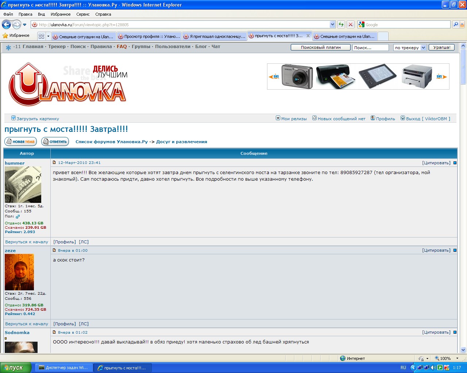Log out via the 'Выход' exit icon

point(402,118)
